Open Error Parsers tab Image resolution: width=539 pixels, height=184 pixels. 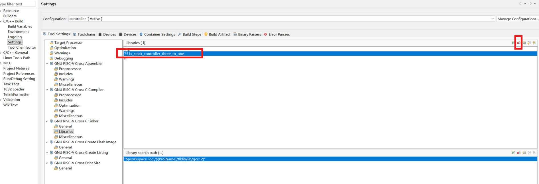(x=277, y=34)
